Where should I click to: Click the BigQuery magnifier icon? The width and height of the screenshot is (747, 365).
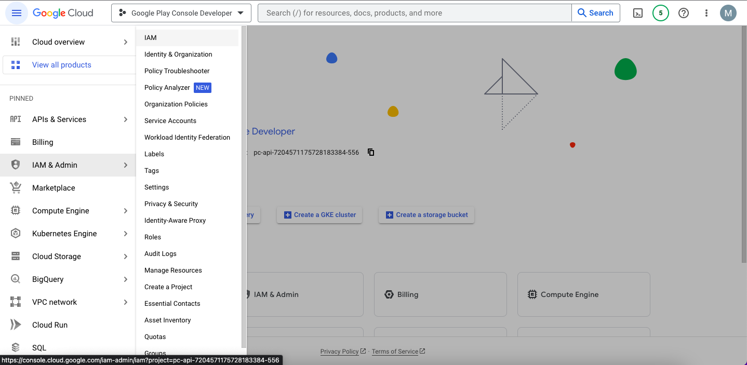point(16,279)
